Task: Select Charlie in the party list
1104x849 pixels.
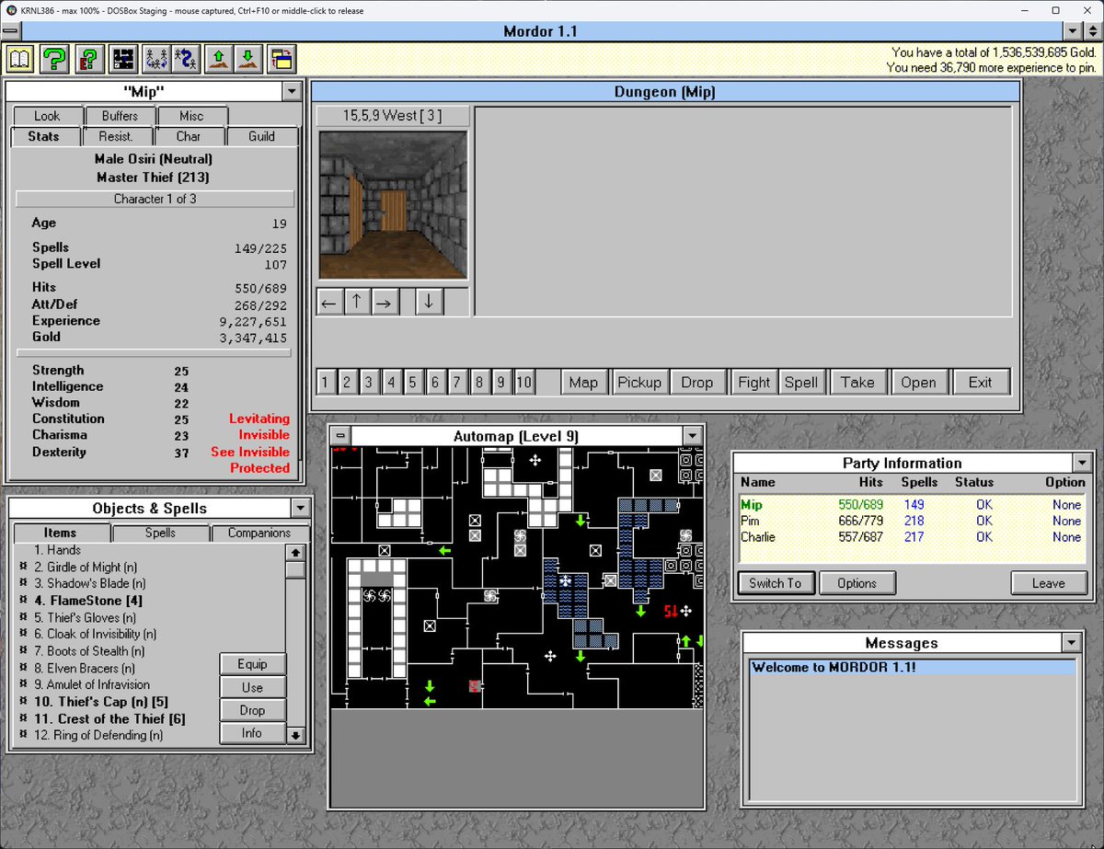Action: click(757, 537)
